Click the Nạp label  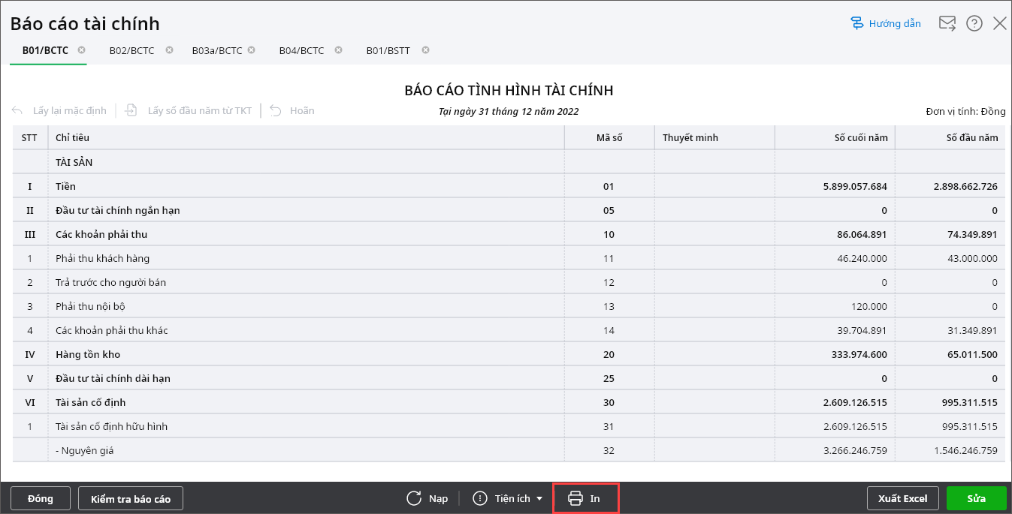[x=438, y=498]
